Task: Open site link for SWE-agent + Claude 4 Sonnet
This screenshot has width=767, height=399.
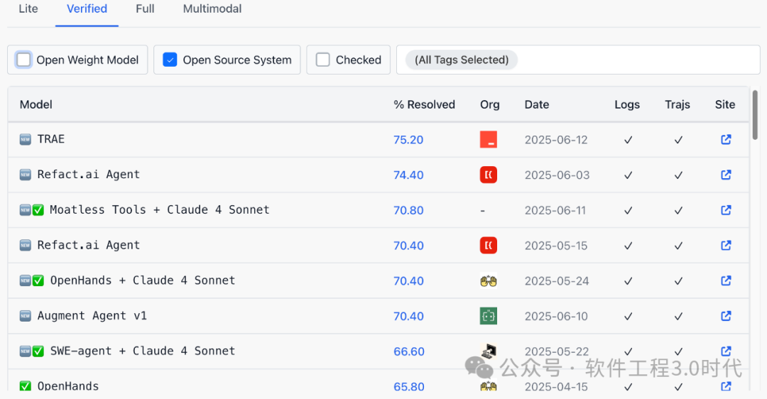Action: click(x=726, y=351)
